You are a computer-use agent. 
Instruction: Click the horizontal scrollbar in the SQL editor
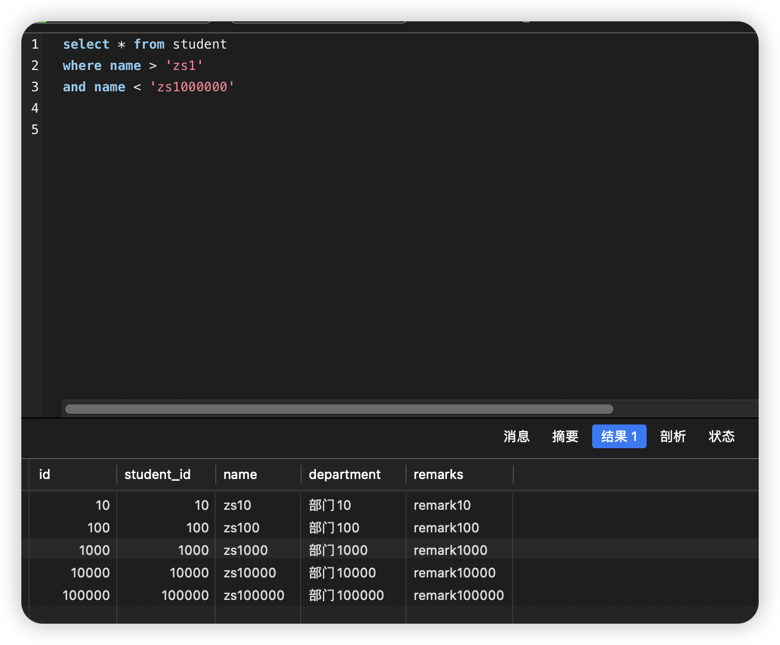pyautogui.click(x=339, y=409)
